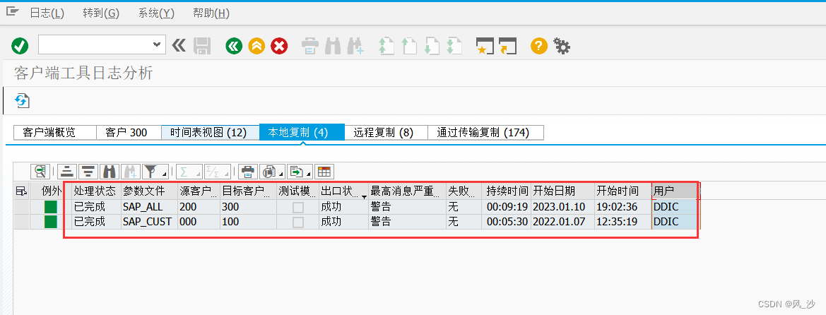Click the ALV Details magnifier icon
This screenshot has height=315, width=826.
click(x=40, y=171)
